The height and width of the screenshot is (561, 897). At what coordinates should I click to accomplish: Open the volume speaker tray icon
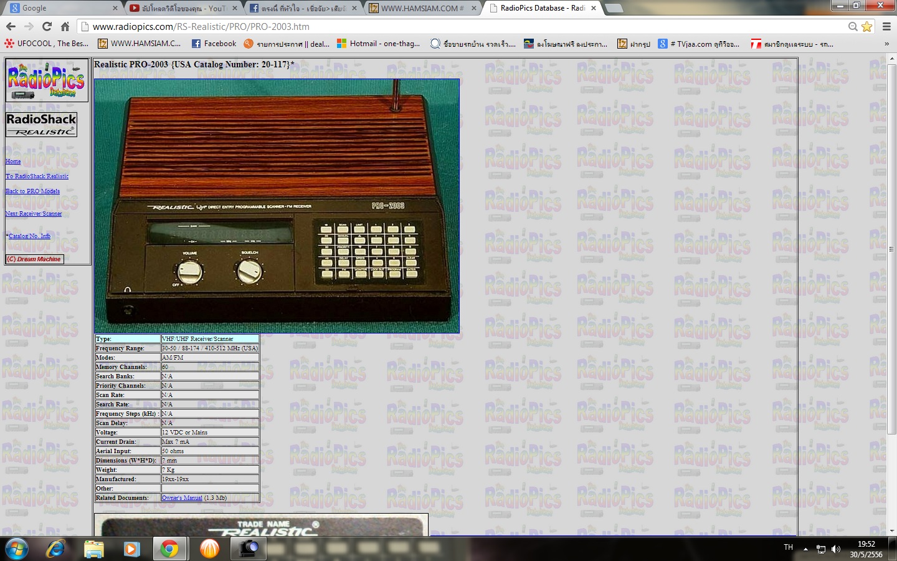pos(836,549)
